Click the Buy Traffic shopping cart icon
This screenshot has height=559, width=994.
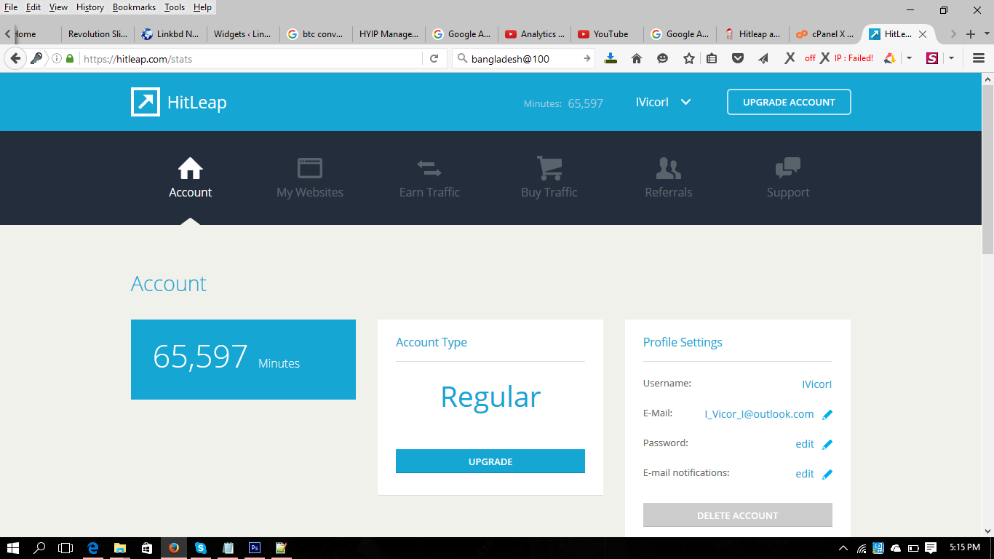pos(549,168)
